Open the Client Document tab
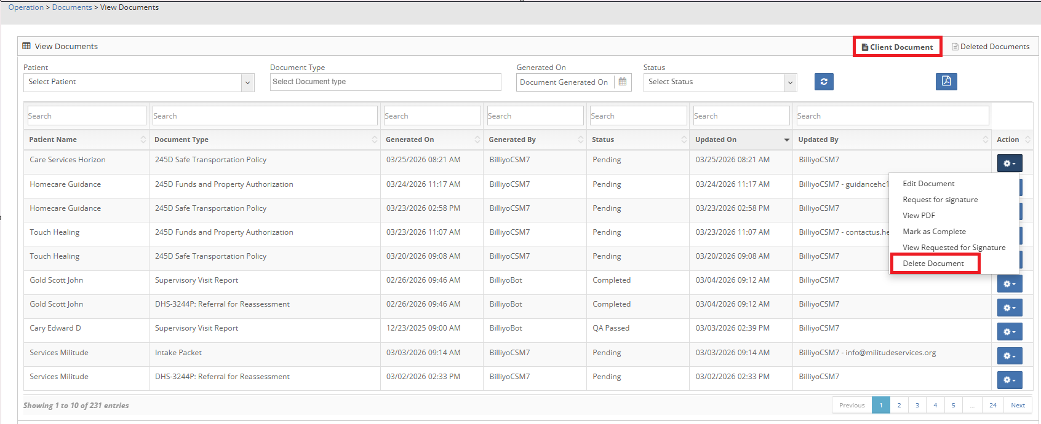Image resolution: width=1041 pixels, height=424 pixels. (897, 47)
